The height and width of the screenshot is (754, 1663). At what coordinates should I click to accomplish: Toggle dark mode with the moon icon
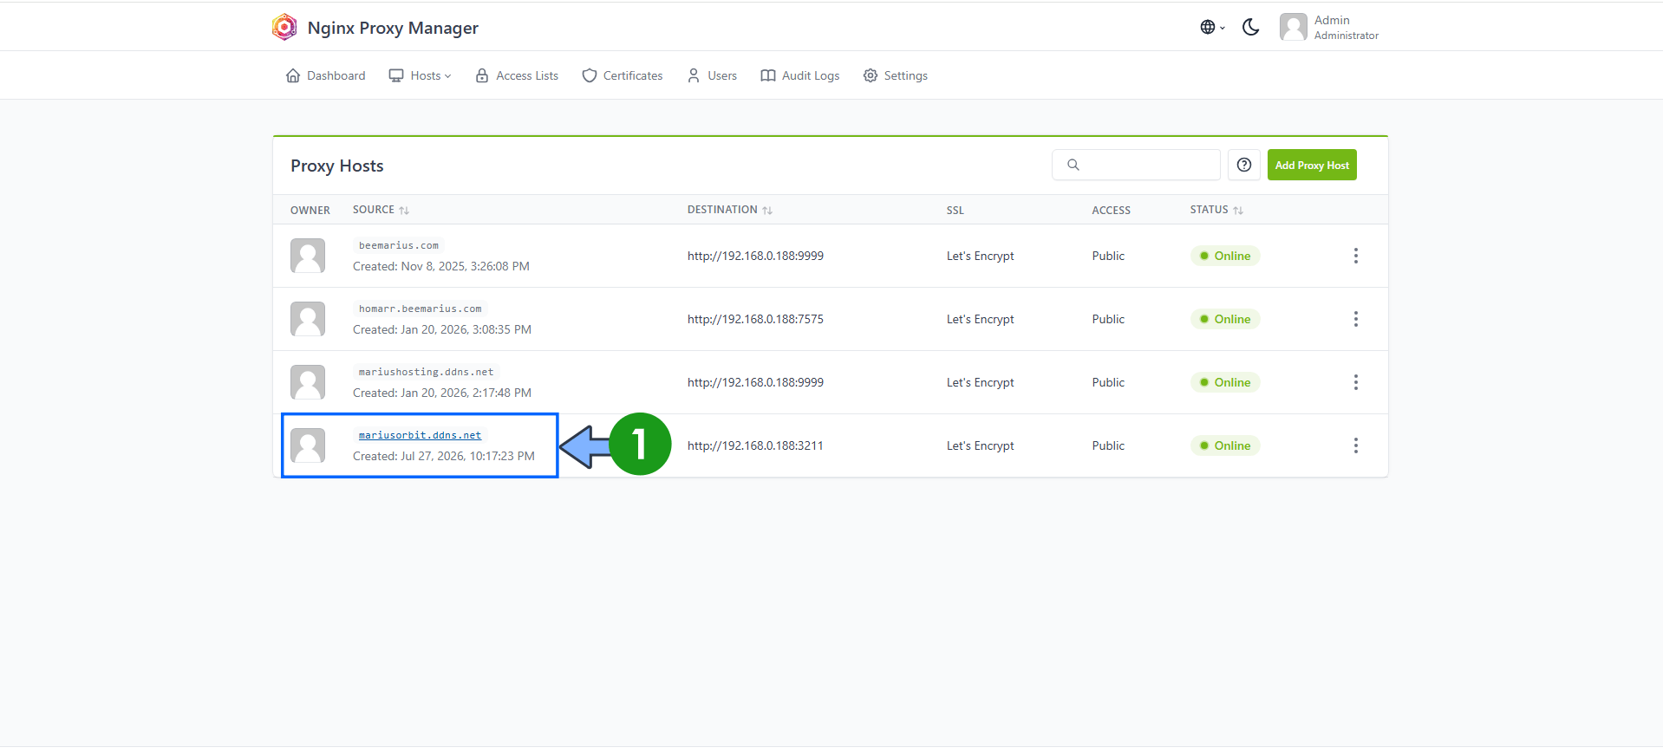[1250, 27]
